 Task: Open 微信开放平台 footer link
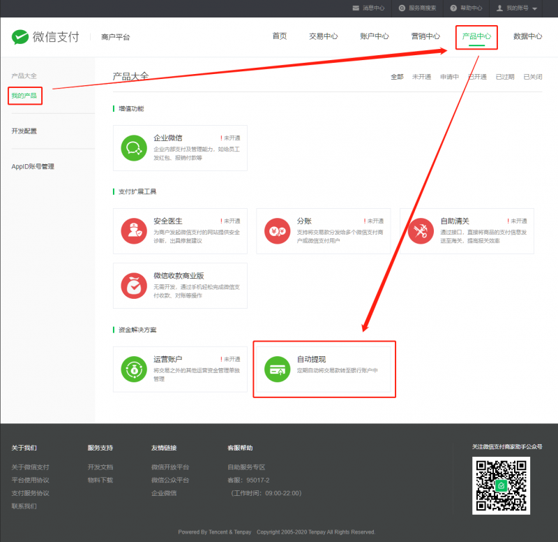coord(170,467)
